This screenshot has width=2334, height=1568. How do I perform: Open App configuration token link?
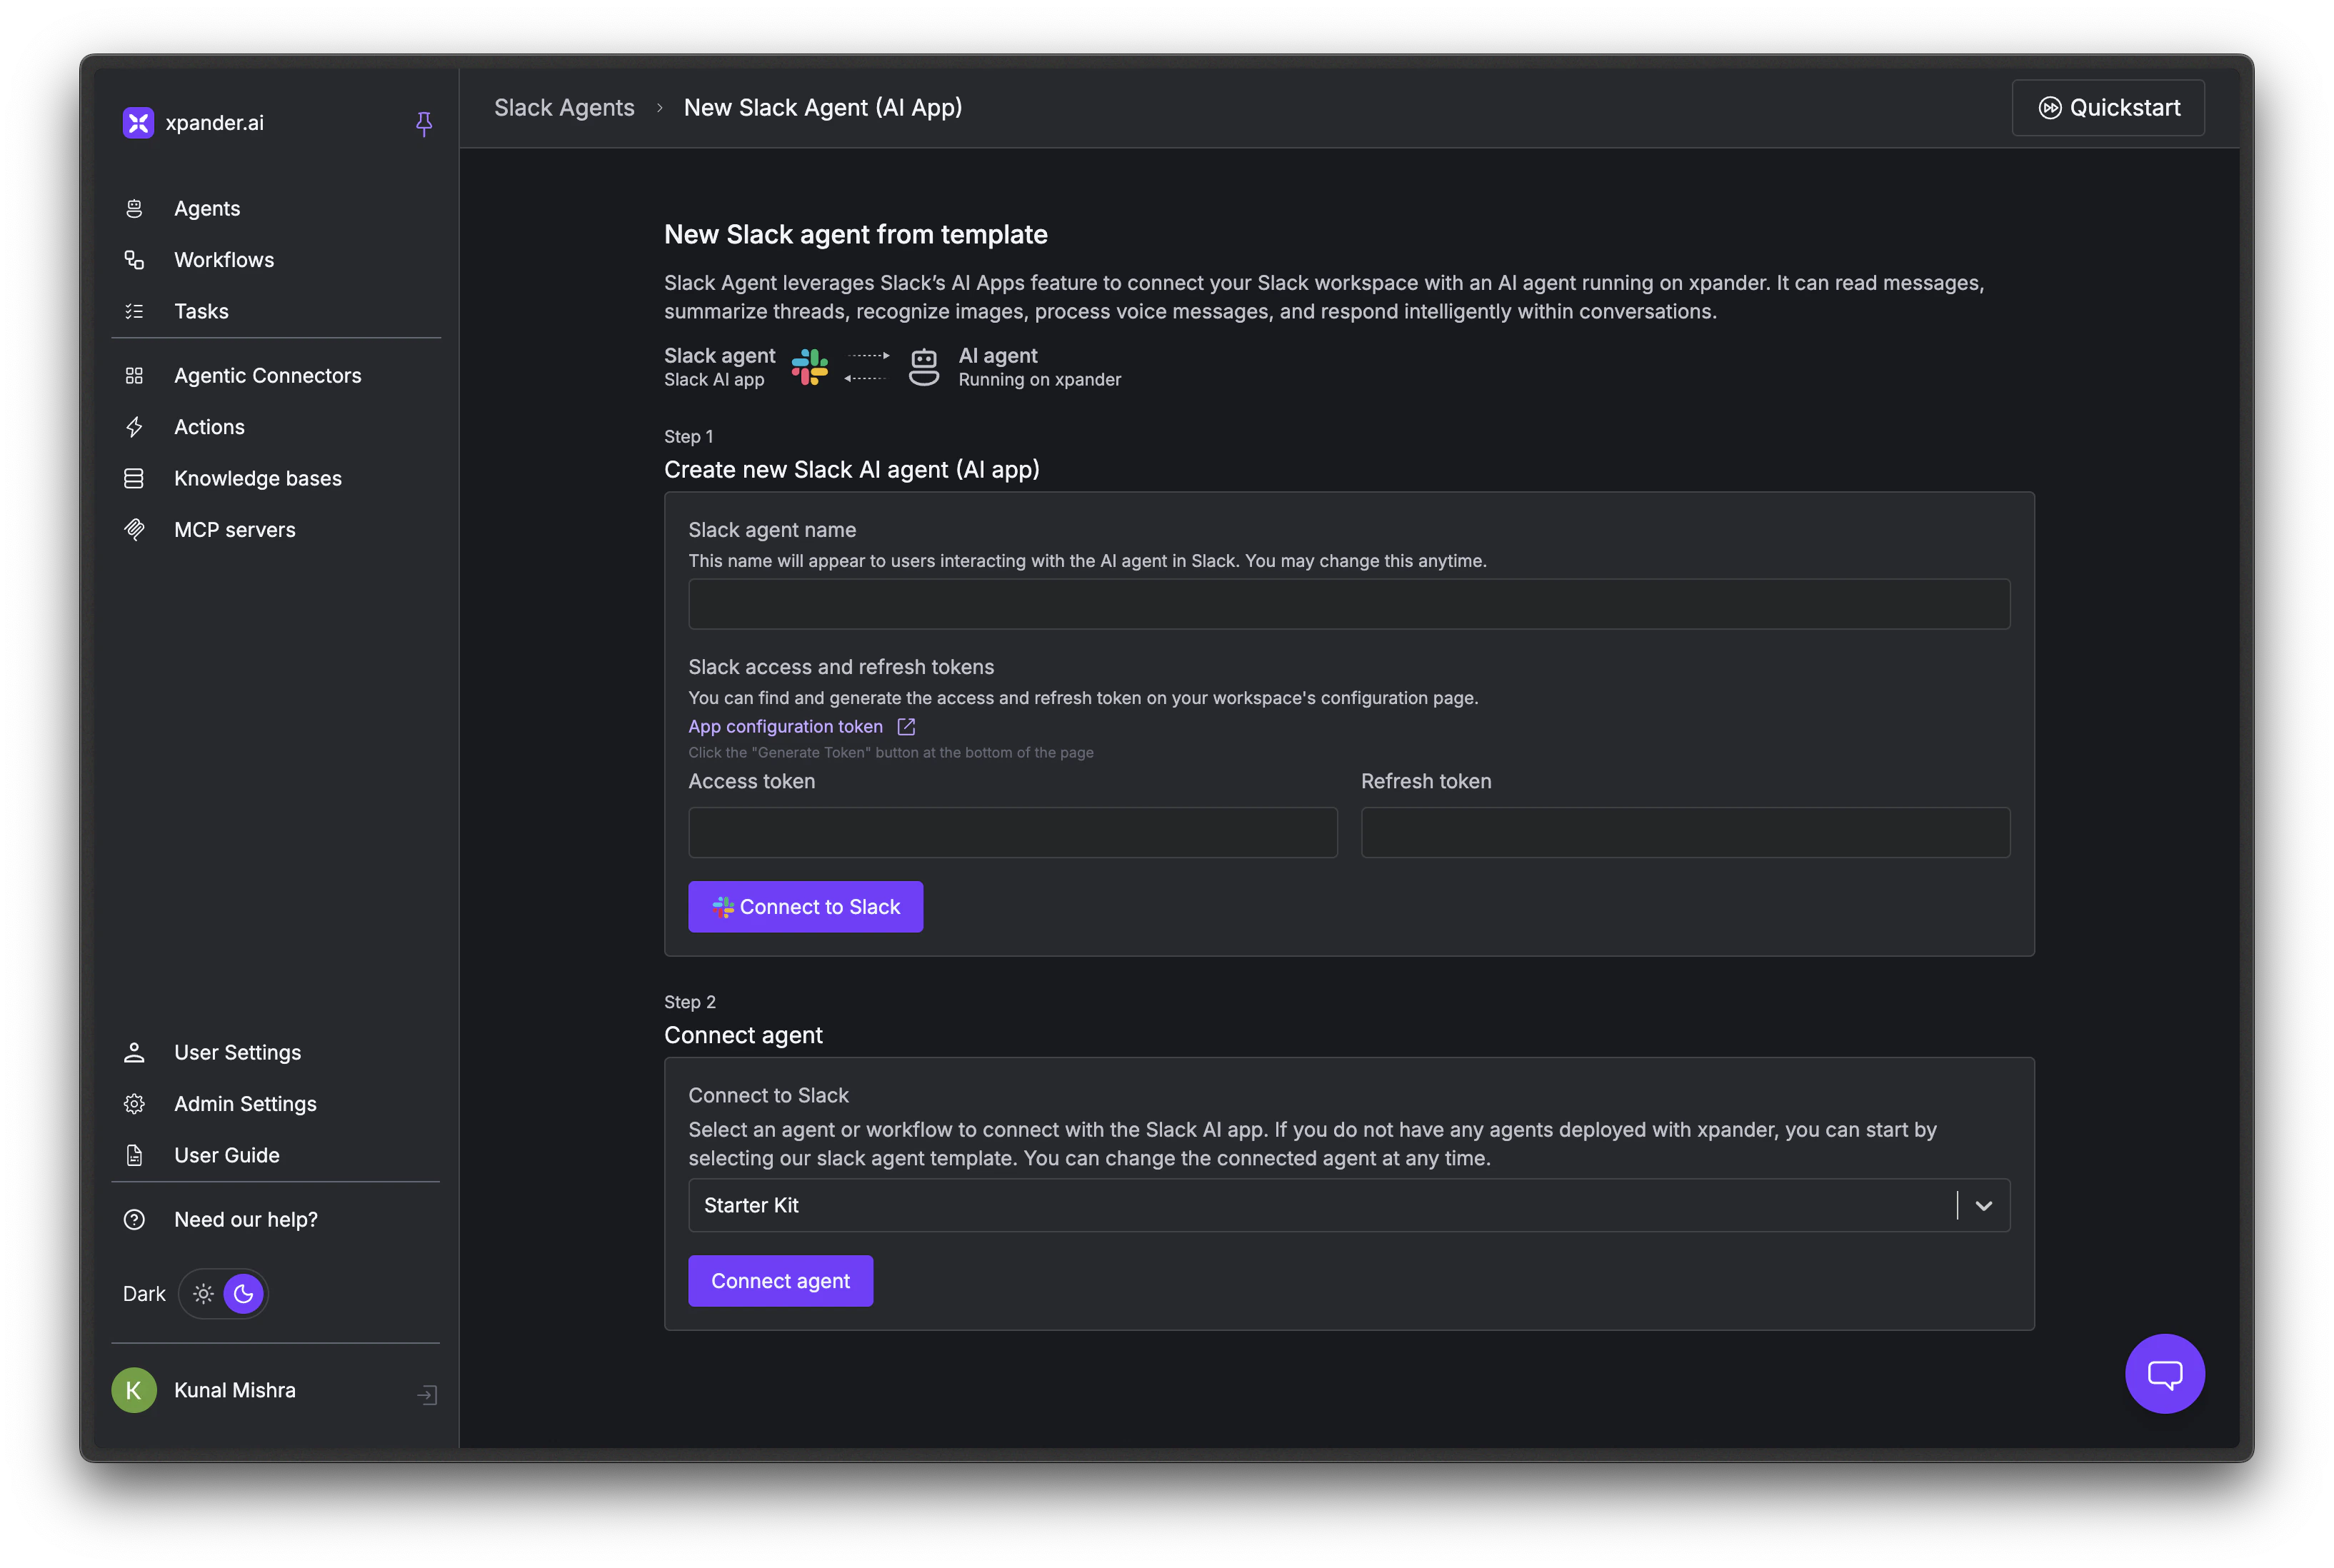coord(785,726)
